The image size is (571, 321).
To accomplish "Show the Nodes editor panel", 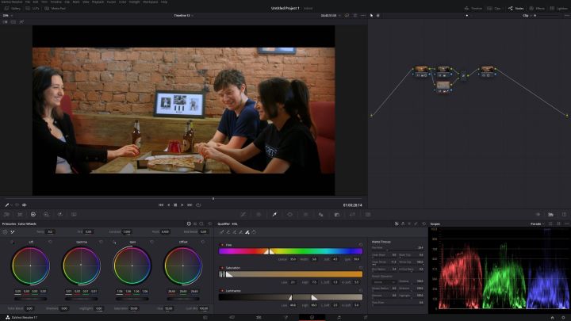I will (517, 8).
